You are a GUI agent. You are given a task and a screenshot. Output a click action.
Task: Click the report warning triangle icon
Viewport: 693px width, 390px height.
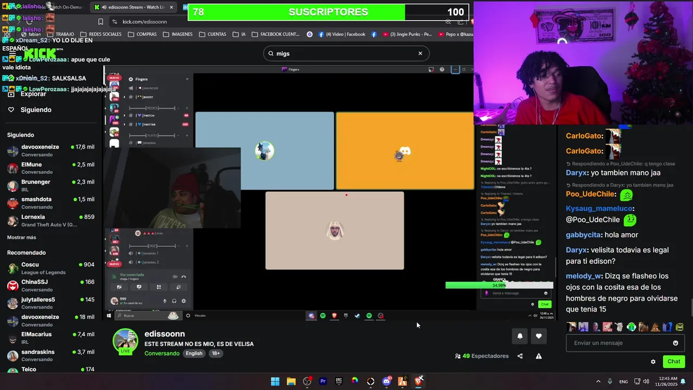coord(539,356)
